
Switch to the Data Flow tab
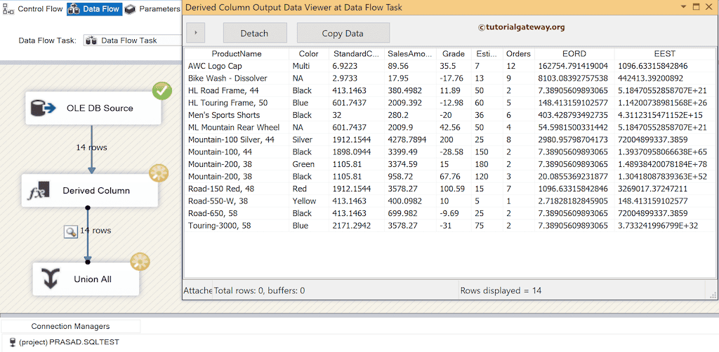tap(95, 8)
